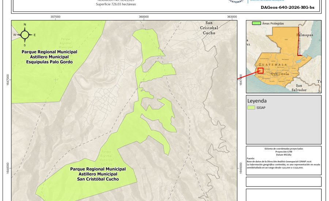The width and height of the screenshot is (329, 201).
Task: Click the left 1644000 northing label
Action: pos(8,168)
